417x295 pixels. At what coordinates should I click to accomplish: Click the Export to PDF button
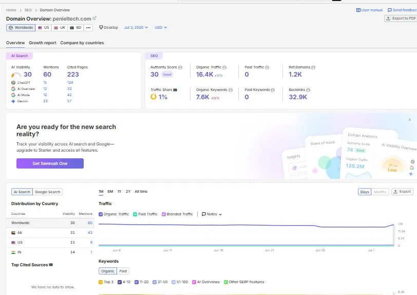tap(401, 19)
